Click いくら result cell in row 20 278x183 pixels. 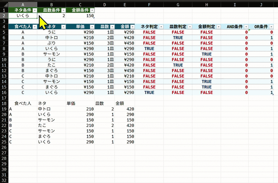coord(51,114)
